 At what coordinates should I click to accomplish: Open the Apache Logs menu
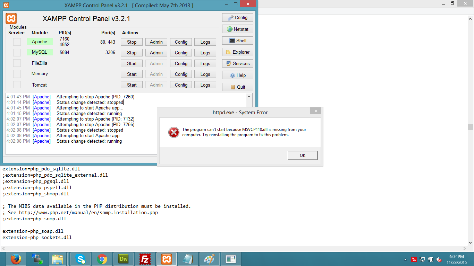205,42
